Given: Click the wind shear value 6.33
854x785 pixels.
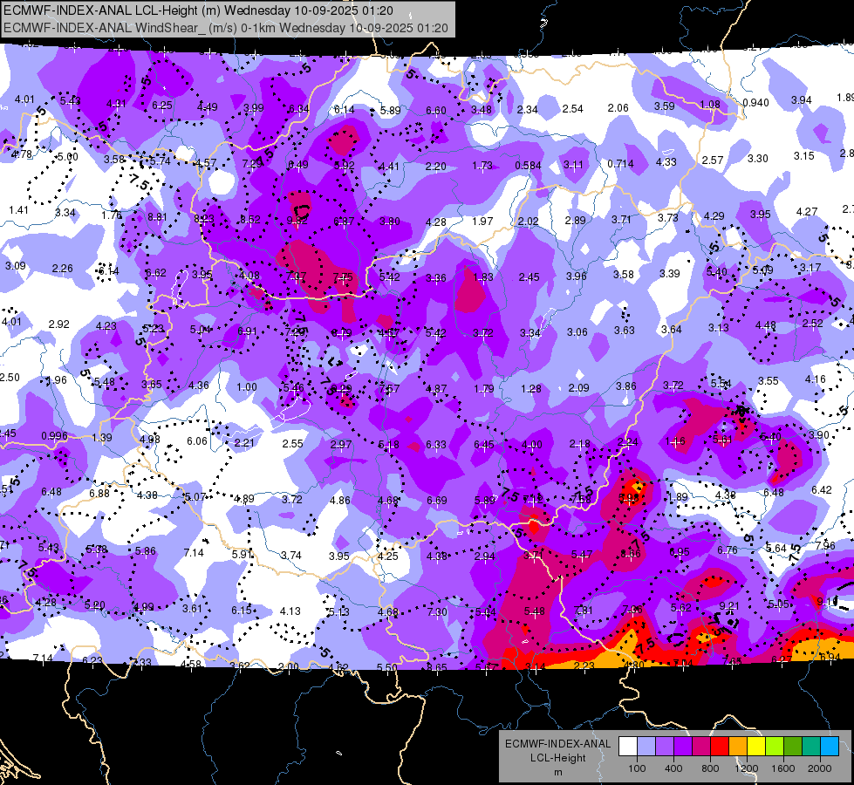Looking at the screenshot, I should click(435, 445).
